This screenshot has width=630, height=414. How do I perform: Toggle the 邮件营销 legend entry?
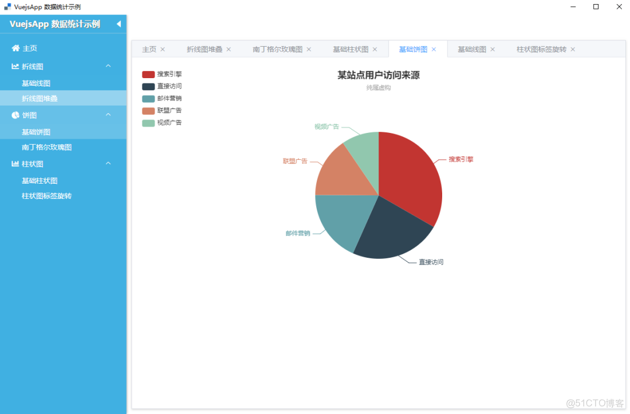pyautogui.click(x=169, y=98)
